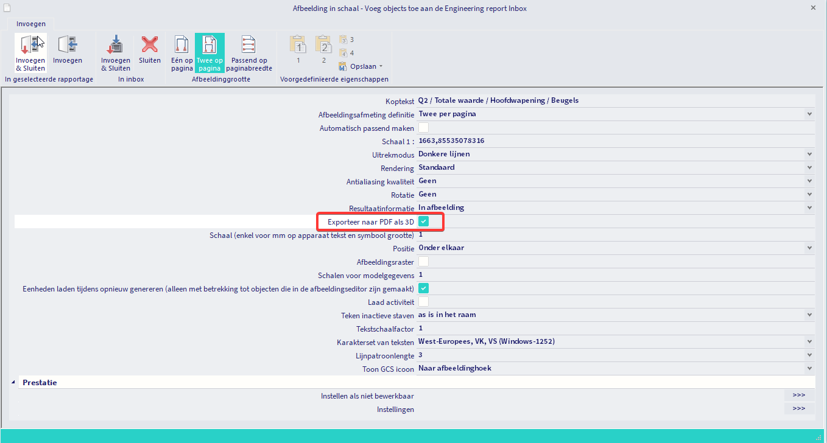
Task: Click the red 'Sluiten' icon
Action: pos(149,52)
